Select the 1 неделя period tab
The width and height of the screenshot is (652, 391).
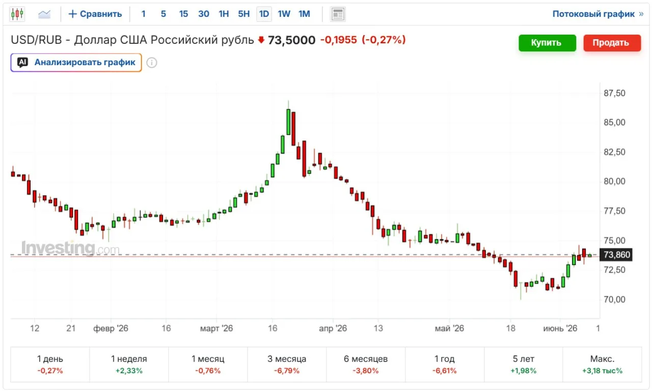click(129, 365)
